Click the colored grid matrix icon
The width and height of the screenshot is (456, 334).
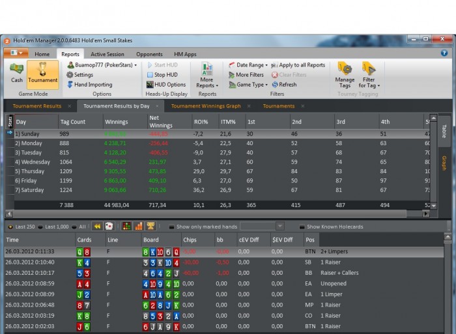[x=126, y=226]
